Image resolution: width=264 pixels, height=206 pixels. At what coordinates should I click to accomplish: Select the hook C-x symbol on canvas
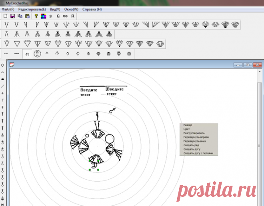click(112, 111)
